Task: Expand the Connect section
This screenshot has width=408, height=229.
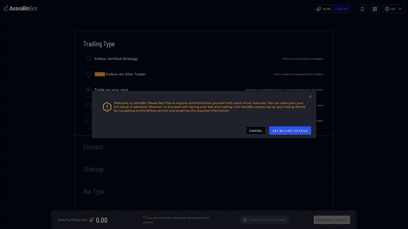Action: (93, 147)
